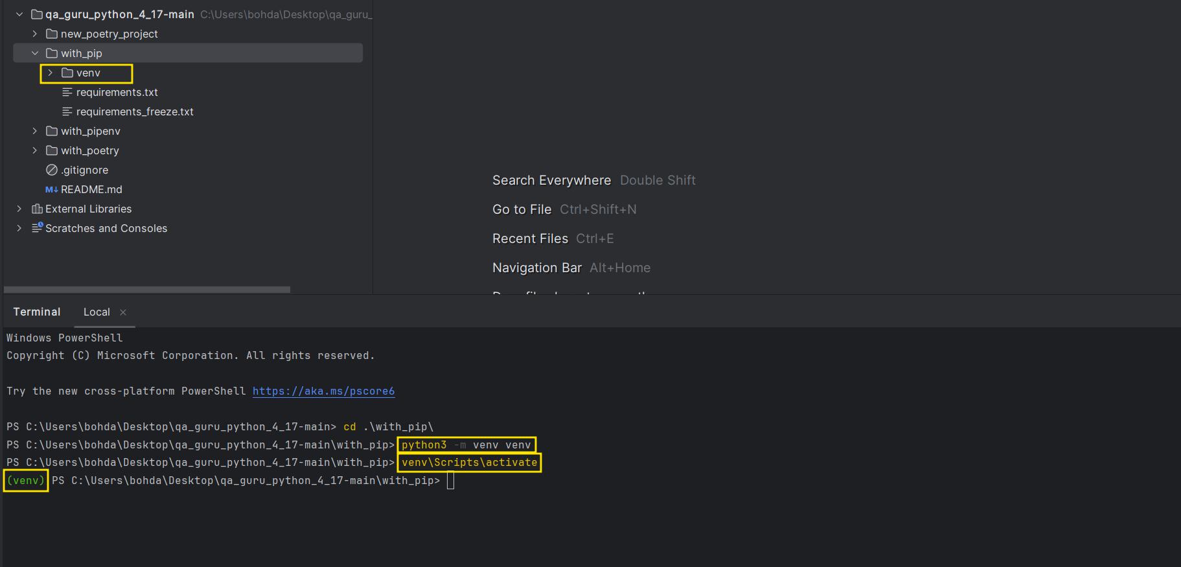Screen dimensions: 1181x567
Task: Collapse the with_pip folder chevron
Action: (35, 53)
